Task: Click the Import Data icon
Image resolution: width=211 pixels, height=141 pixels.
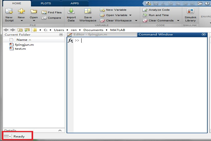Action: coord(71,11)
